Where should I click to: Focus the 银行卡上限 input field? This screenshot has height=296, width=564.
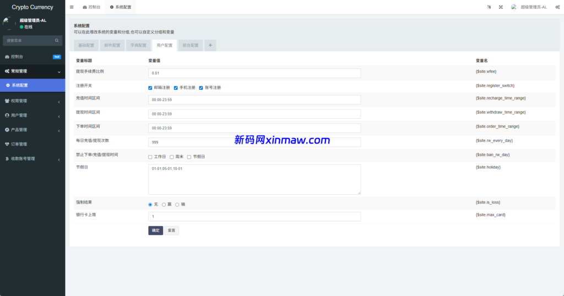(x=254, y=217)
